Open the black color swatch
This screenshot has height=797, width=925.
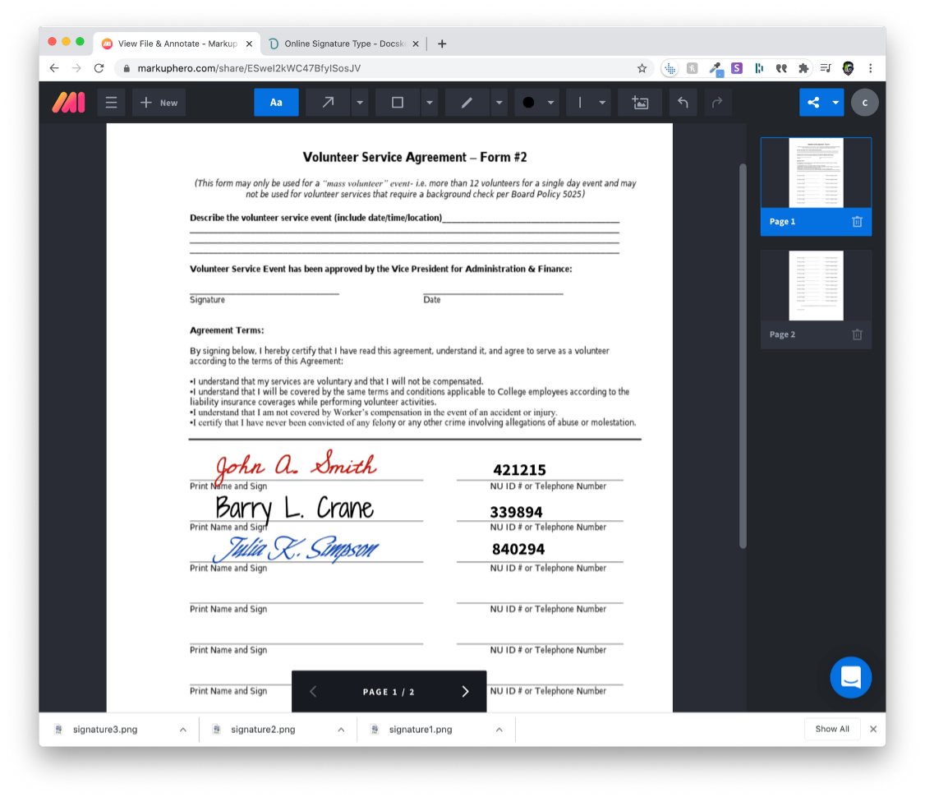(528, 103)
